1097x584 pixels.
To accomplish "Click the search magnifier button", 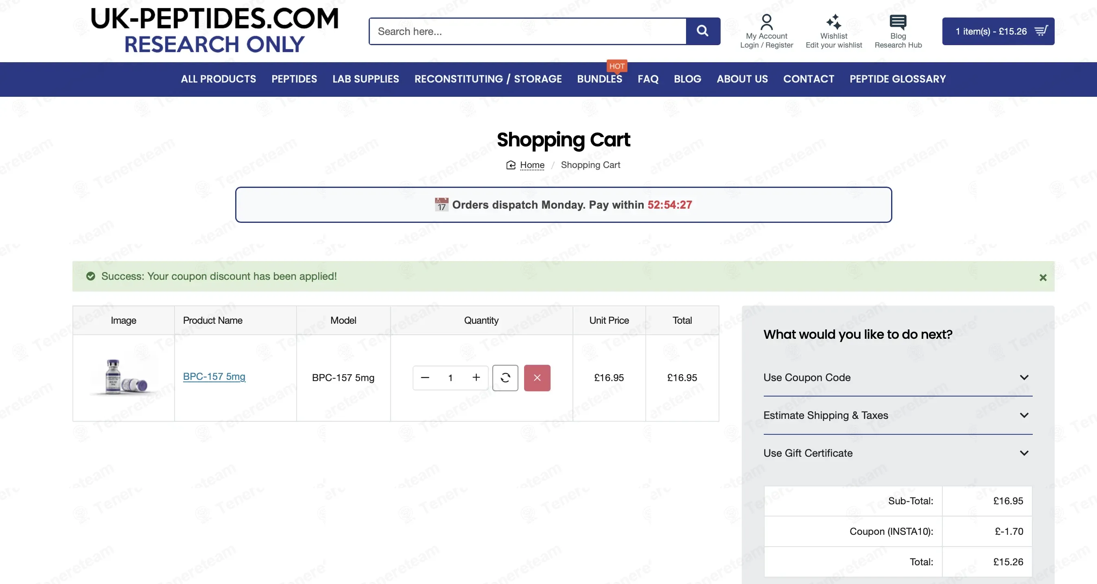I will (x=703, y=31).
